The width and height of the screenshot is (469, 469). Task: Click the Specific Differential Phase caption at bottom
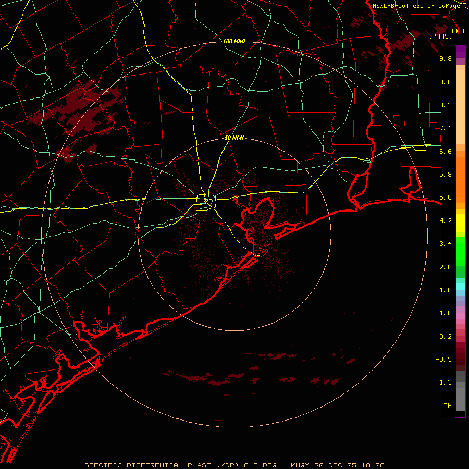point(234,465)
